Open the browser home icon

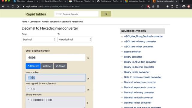[x=18, y=7]
